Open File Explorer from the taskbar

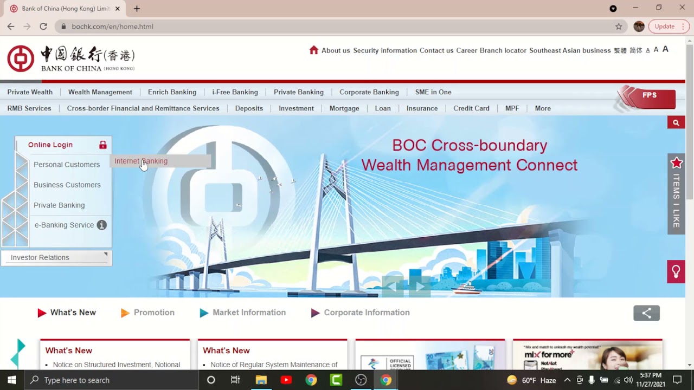[x=261, y=380]
